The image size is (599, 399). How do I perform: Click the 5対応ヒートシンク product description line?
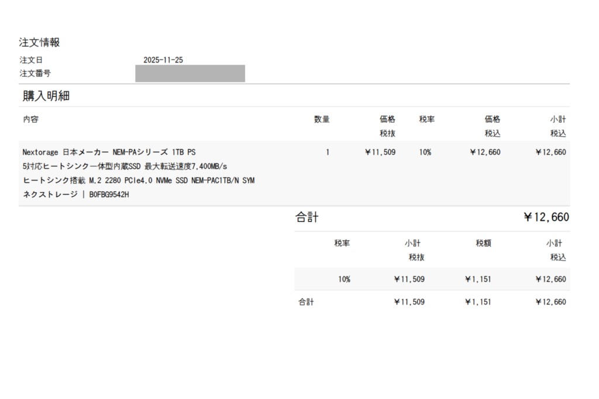pyautogui.click(x=125, y=166)
